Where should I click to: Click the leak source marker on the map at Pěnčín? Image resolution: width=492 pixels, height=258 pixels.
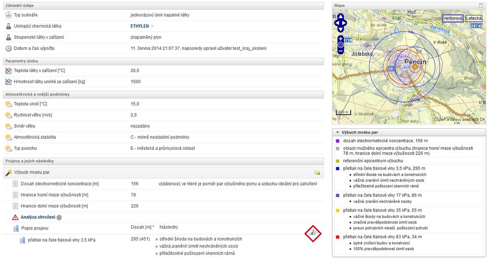pos(404,67)
